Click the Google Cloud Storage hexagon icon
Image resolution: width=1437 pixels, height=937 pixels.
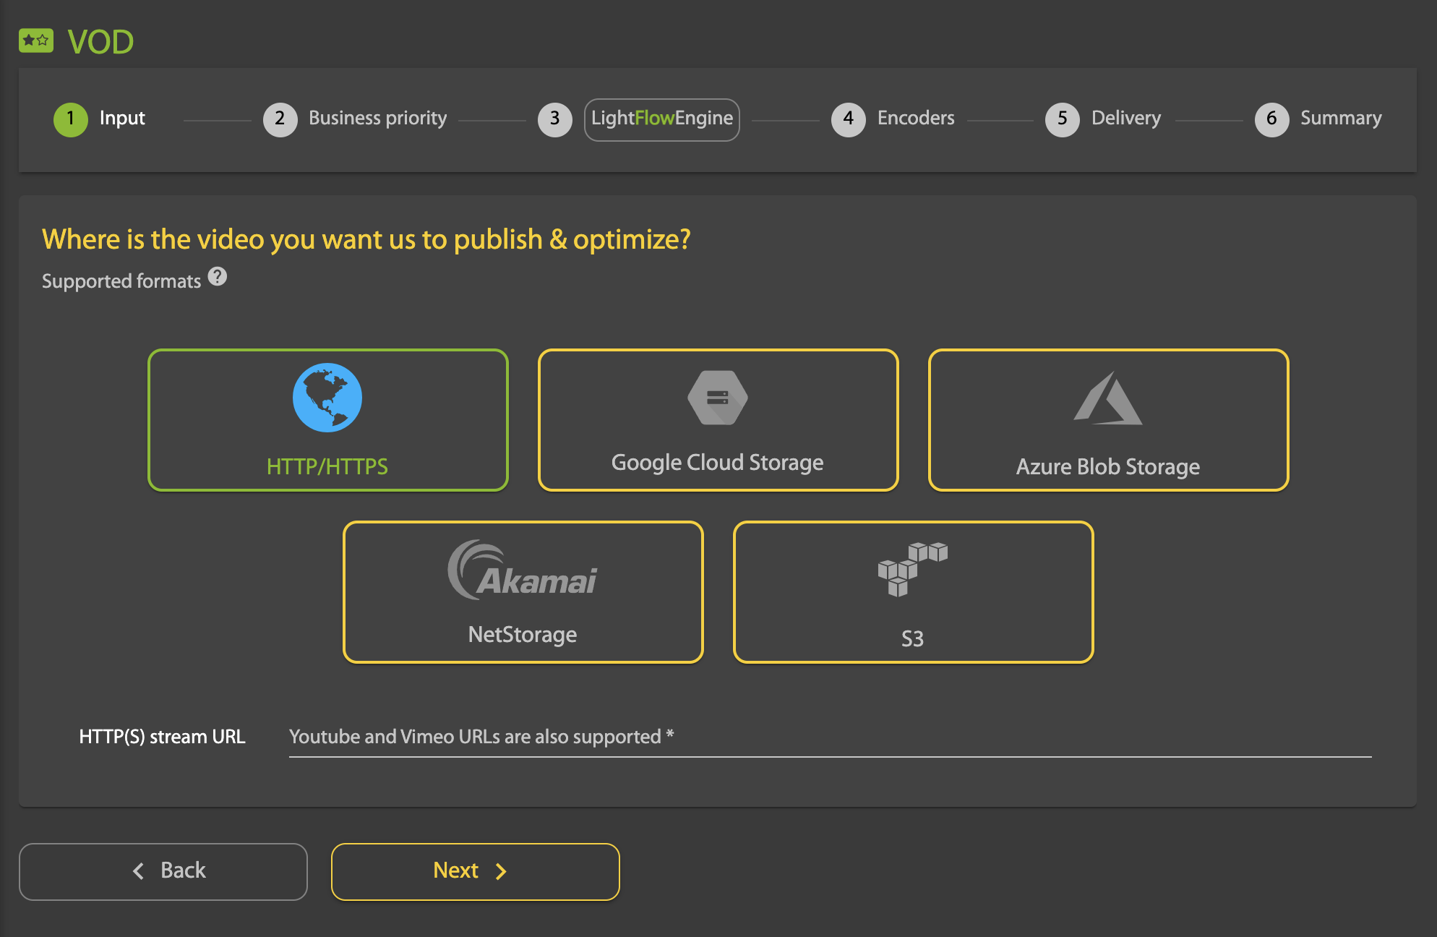(x=717, y=398)
